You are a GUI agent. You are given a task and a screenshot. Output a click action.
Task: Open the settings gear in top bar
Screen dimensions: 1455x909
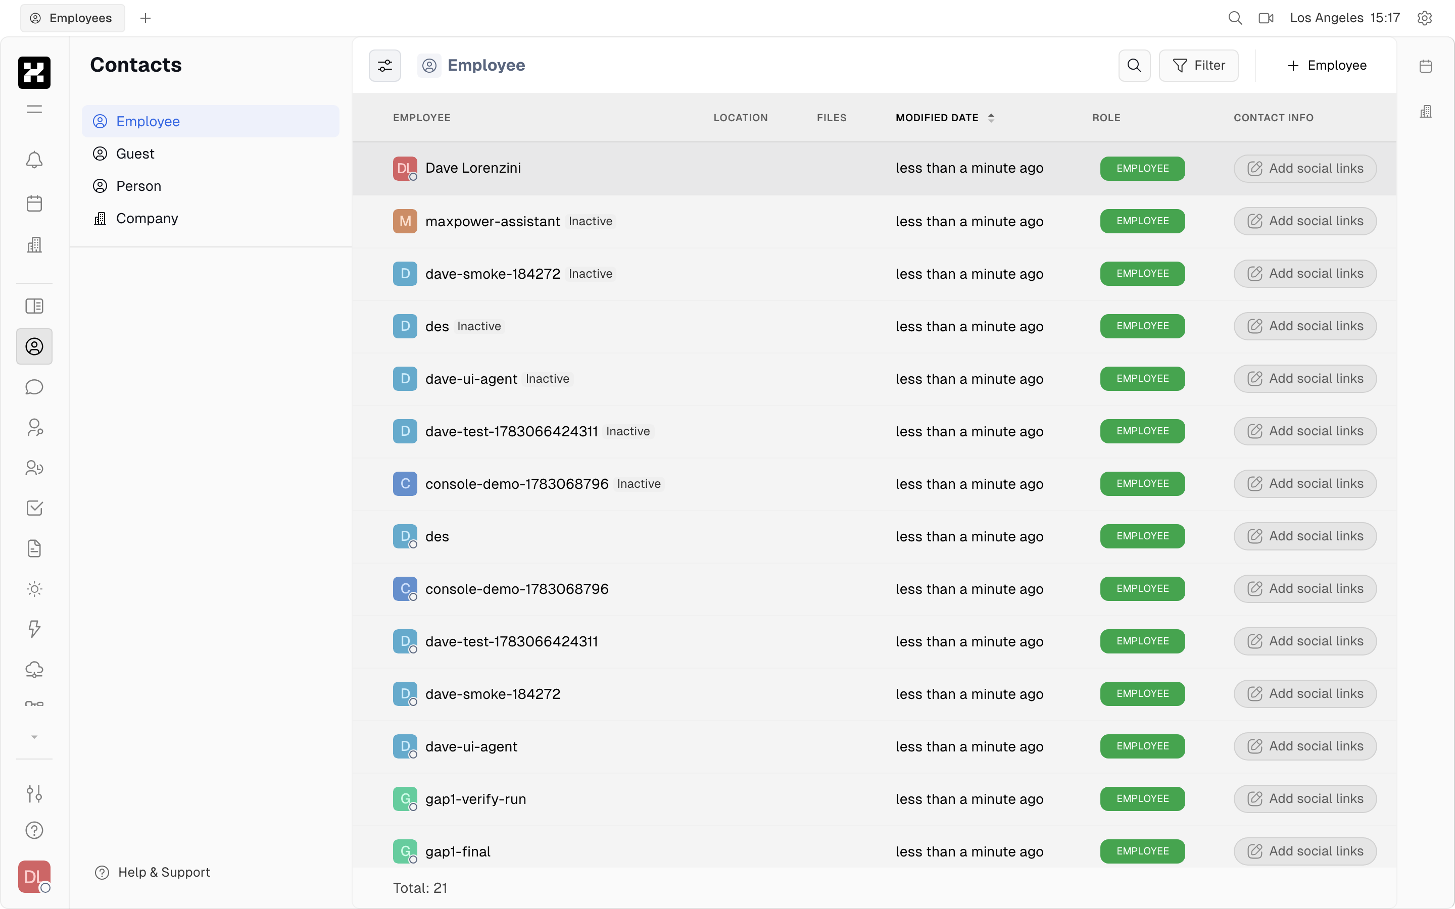pyautogui.click(x=1424, y=18)
